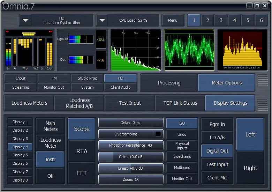Select the I/O source group
This screenshot has width=272, height=192.
click(182, 123)
